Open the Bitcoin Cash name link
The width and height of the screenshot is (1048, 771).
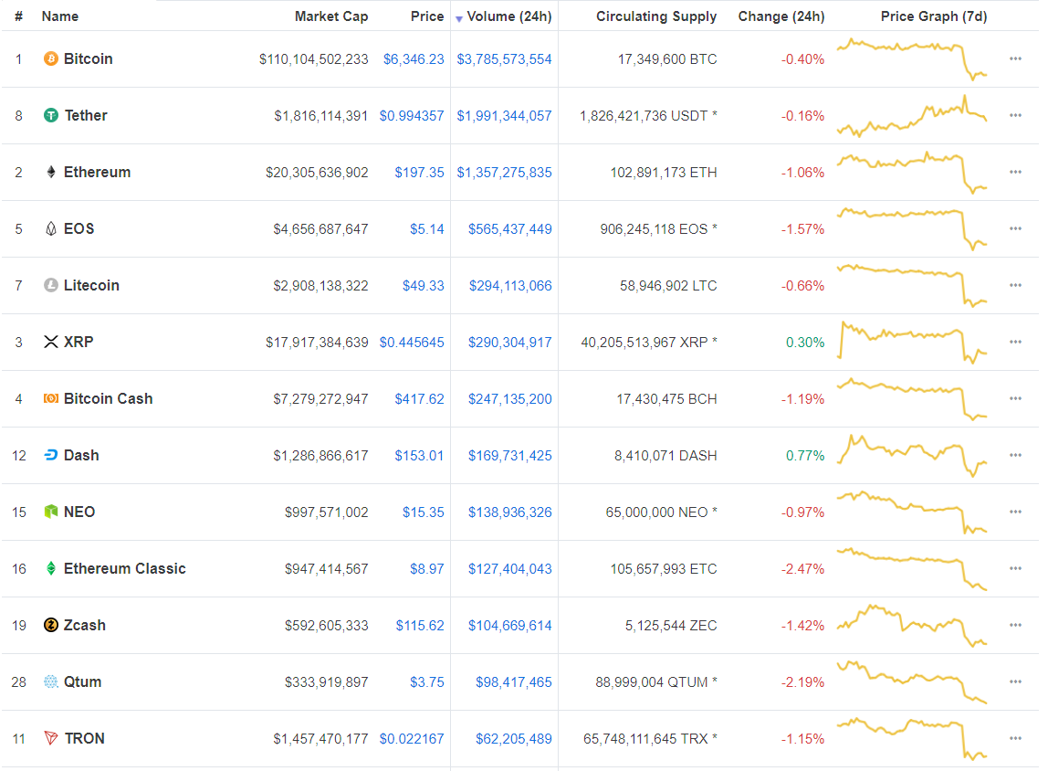[x=109, y=398]
